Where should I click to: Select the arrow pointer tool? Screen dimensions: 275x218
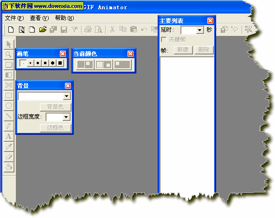pos(9,44)
